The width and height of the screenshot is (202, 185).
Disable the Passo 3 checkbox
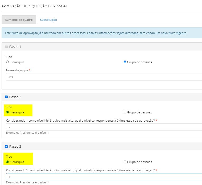point(6,146)
